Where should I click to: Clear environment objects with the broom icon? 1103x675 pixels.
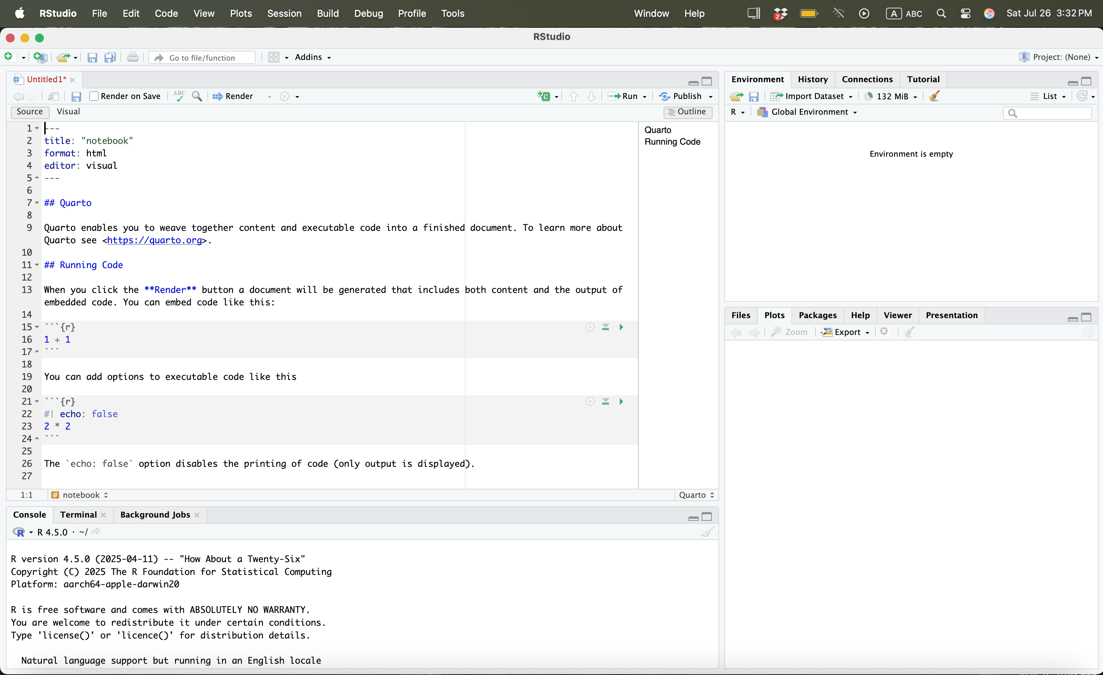934,96
